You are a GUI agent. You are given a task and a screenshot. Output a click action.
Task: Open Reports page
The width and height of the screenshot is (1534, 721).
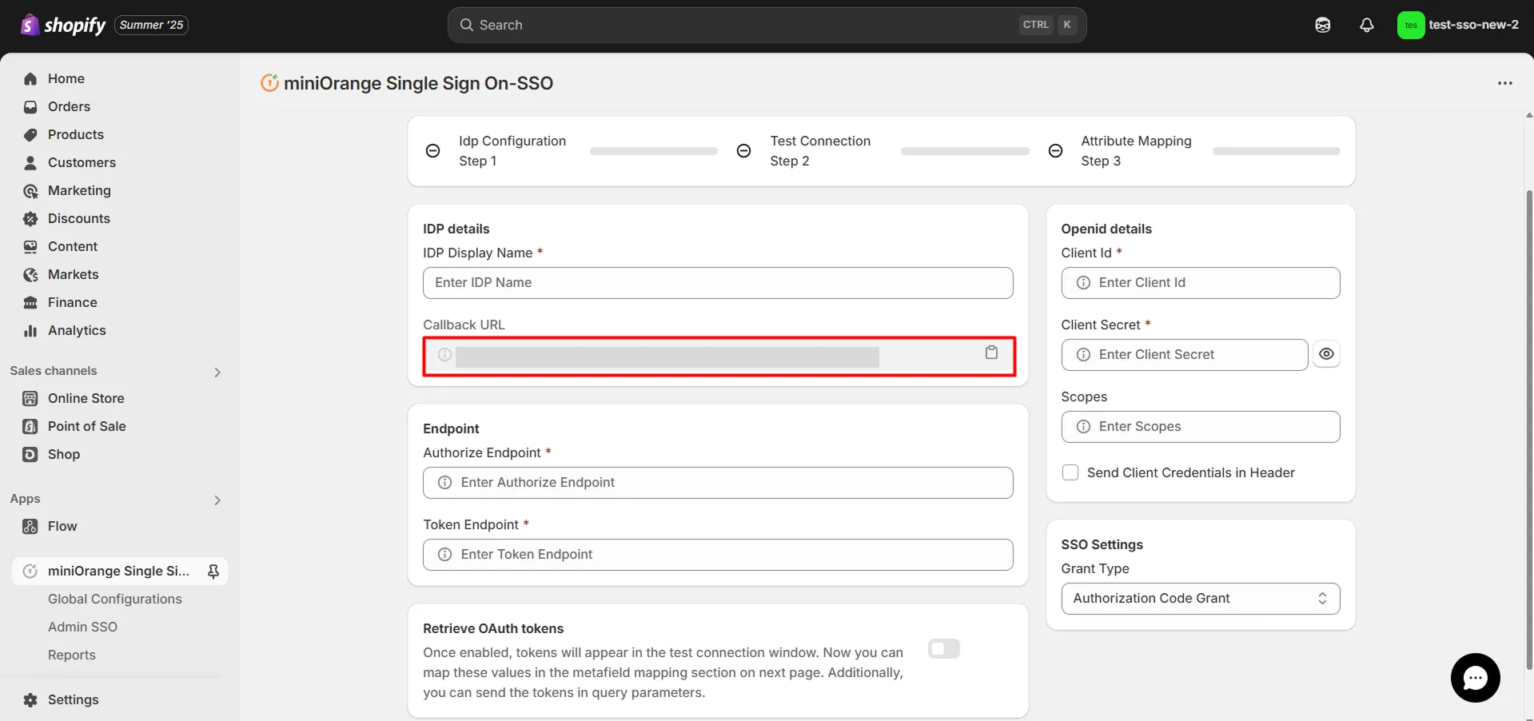point(71,655)
